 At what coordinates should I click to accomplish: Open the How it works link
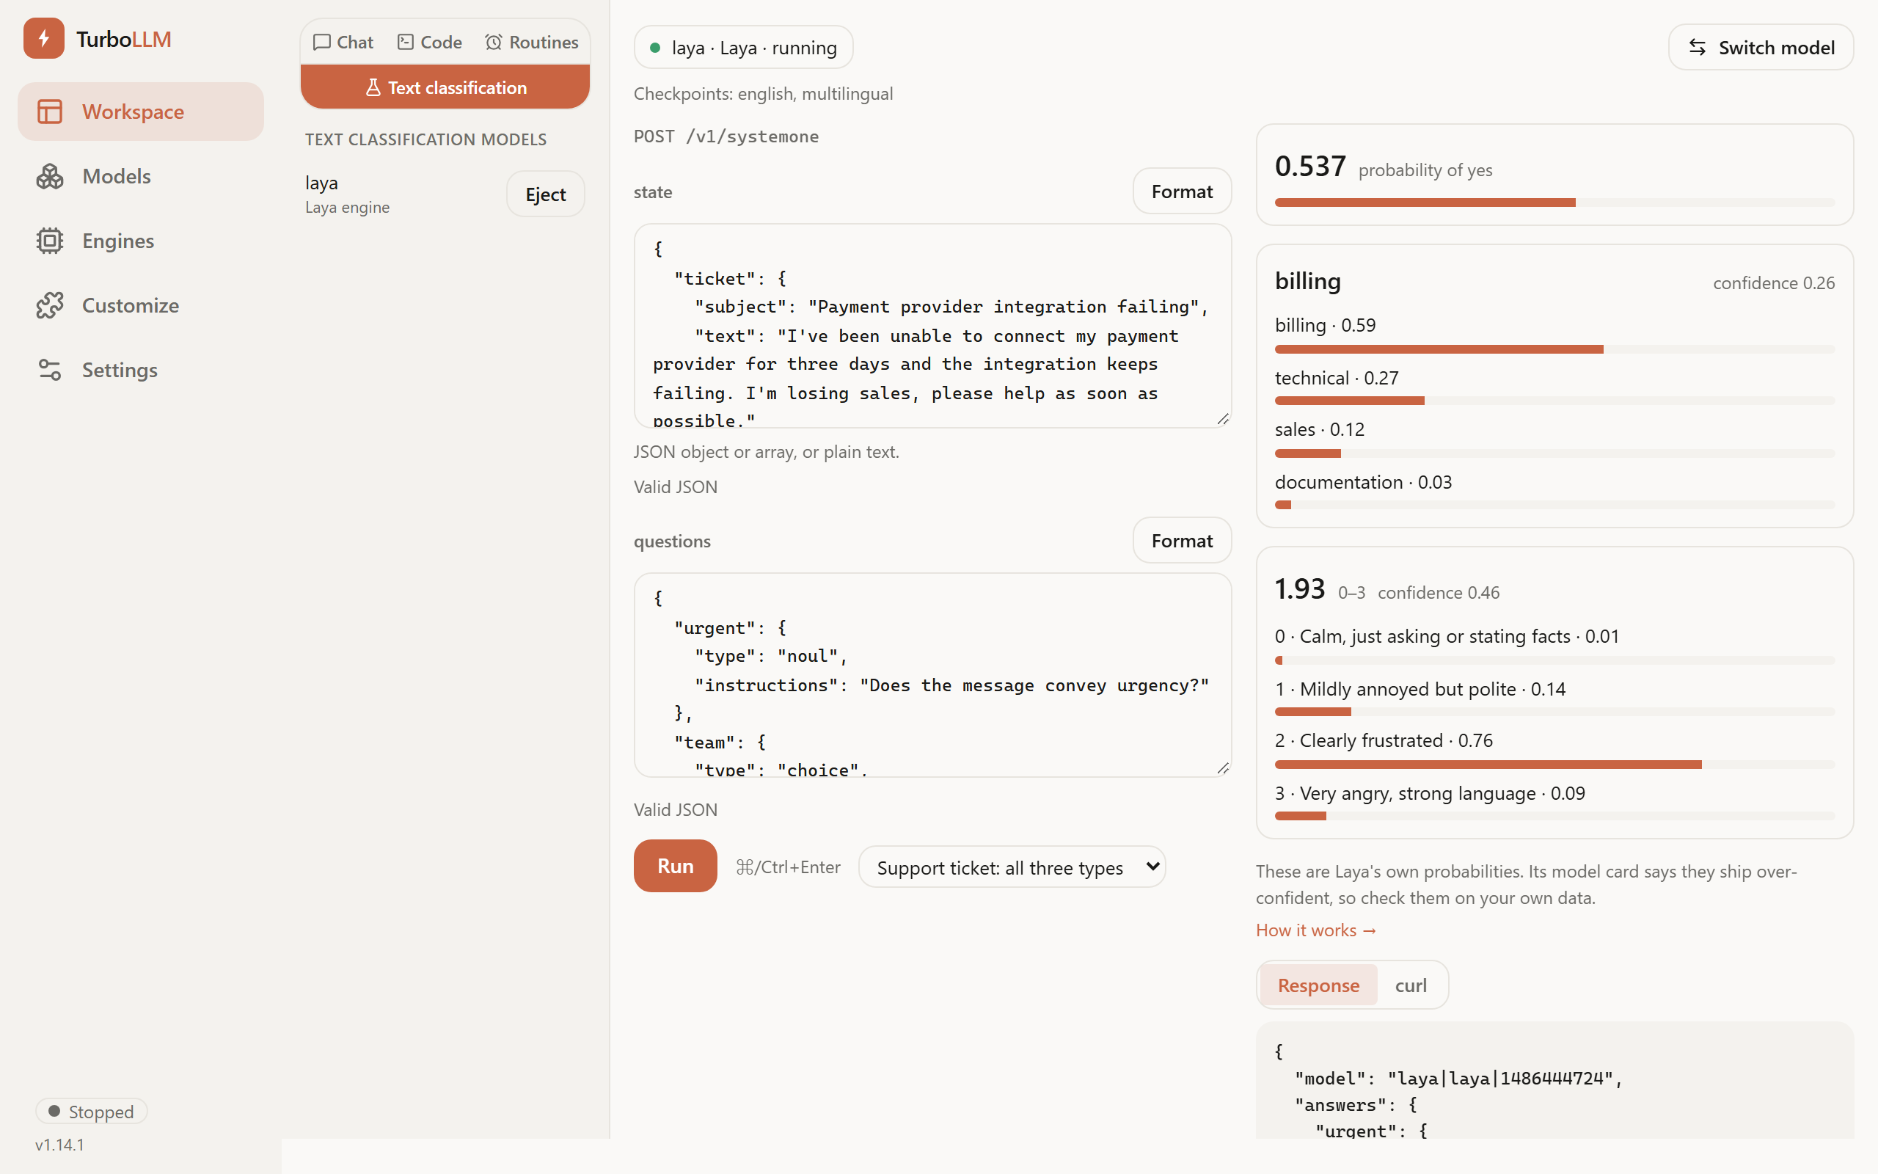1315,930
